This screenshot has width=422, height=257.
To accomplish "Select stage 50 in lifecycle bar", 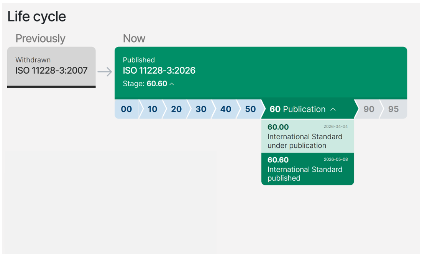I will [250, 109].
